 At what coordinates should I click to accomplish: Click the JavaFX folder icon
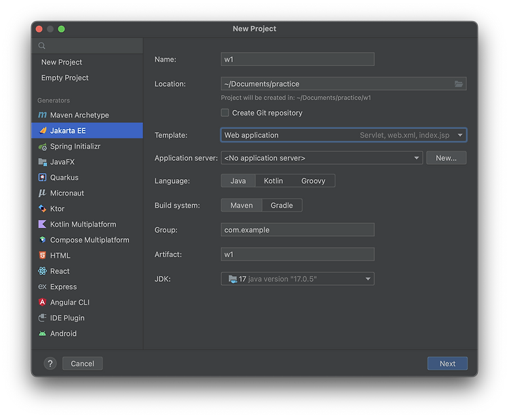pyautogui.click(x=43, y=161)
